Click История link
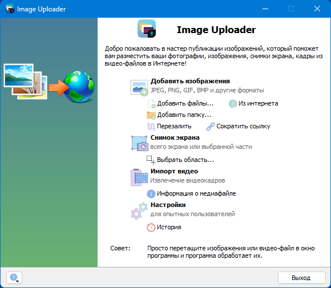 169,227
